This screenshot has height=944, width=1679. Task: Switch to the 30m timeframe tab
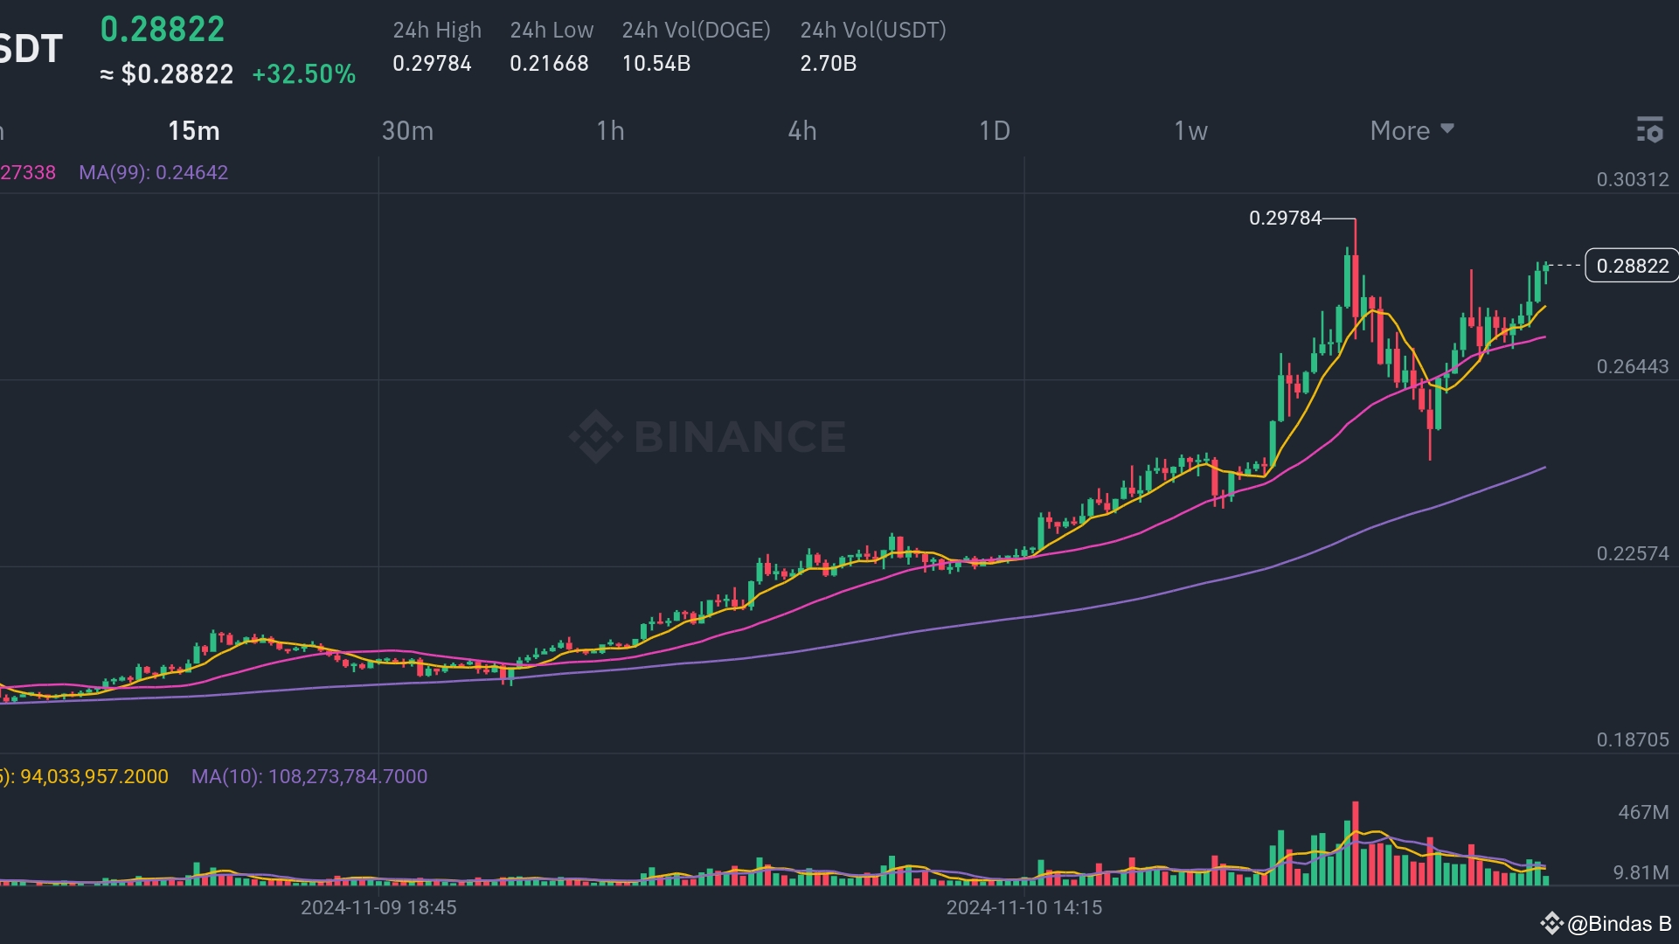407,130
